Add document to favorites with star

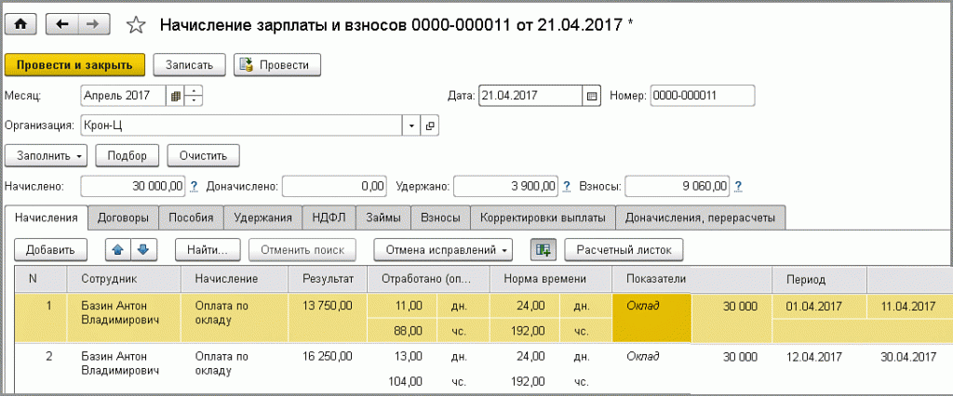[136, 25]
